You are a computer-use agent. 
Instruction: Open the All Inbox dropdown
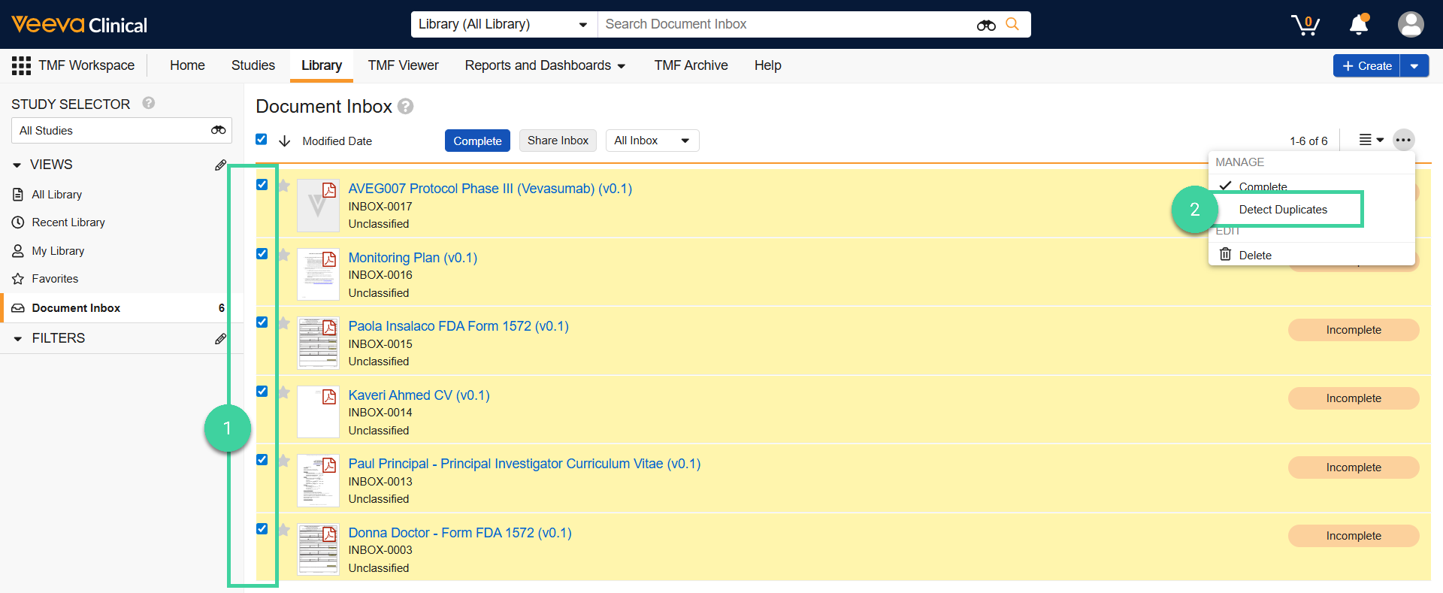coord(652,141)
